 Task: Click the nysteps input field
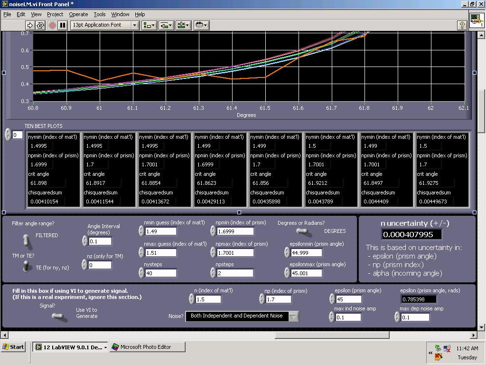point(161,273)
